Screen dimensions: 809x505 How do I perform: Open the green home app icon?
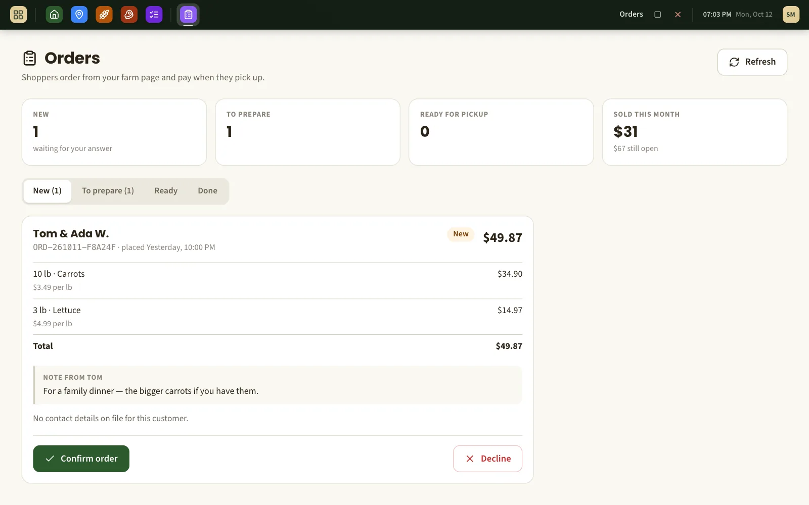point(54,15)
